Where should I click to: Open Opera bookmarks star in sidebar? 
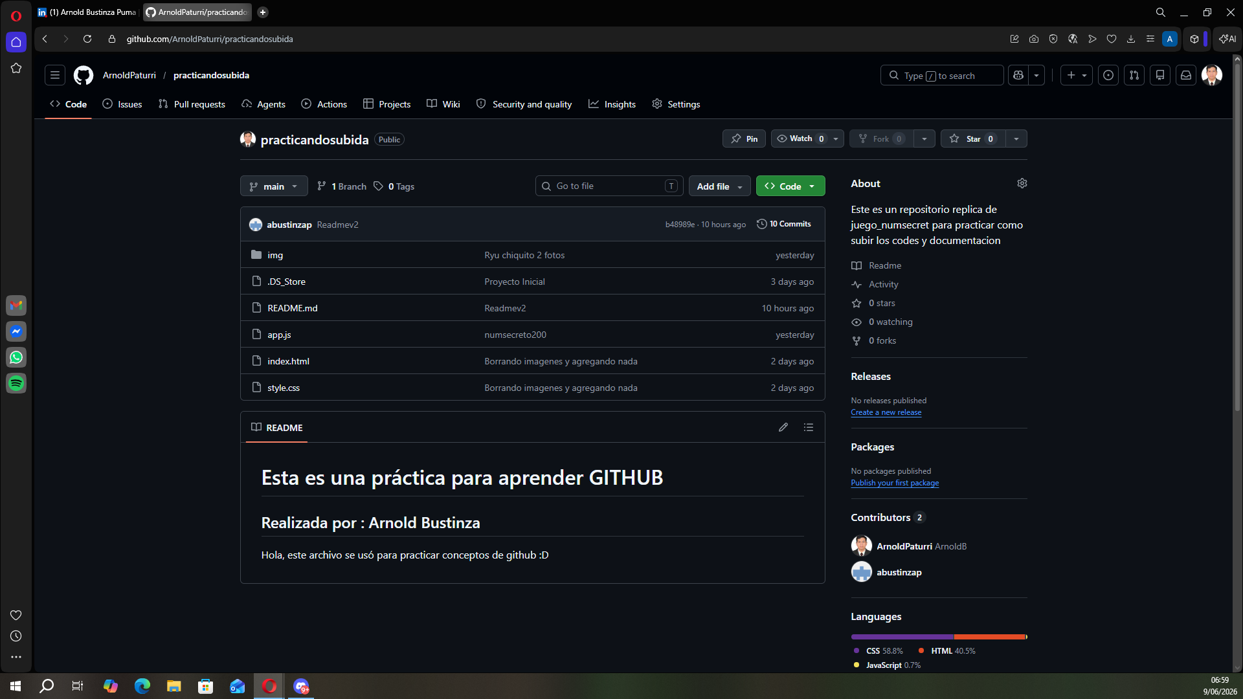click(x=16, y=68)
